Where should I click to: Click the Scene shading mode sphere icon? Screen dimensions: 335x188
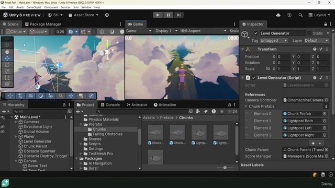click(x=111, y=32)
